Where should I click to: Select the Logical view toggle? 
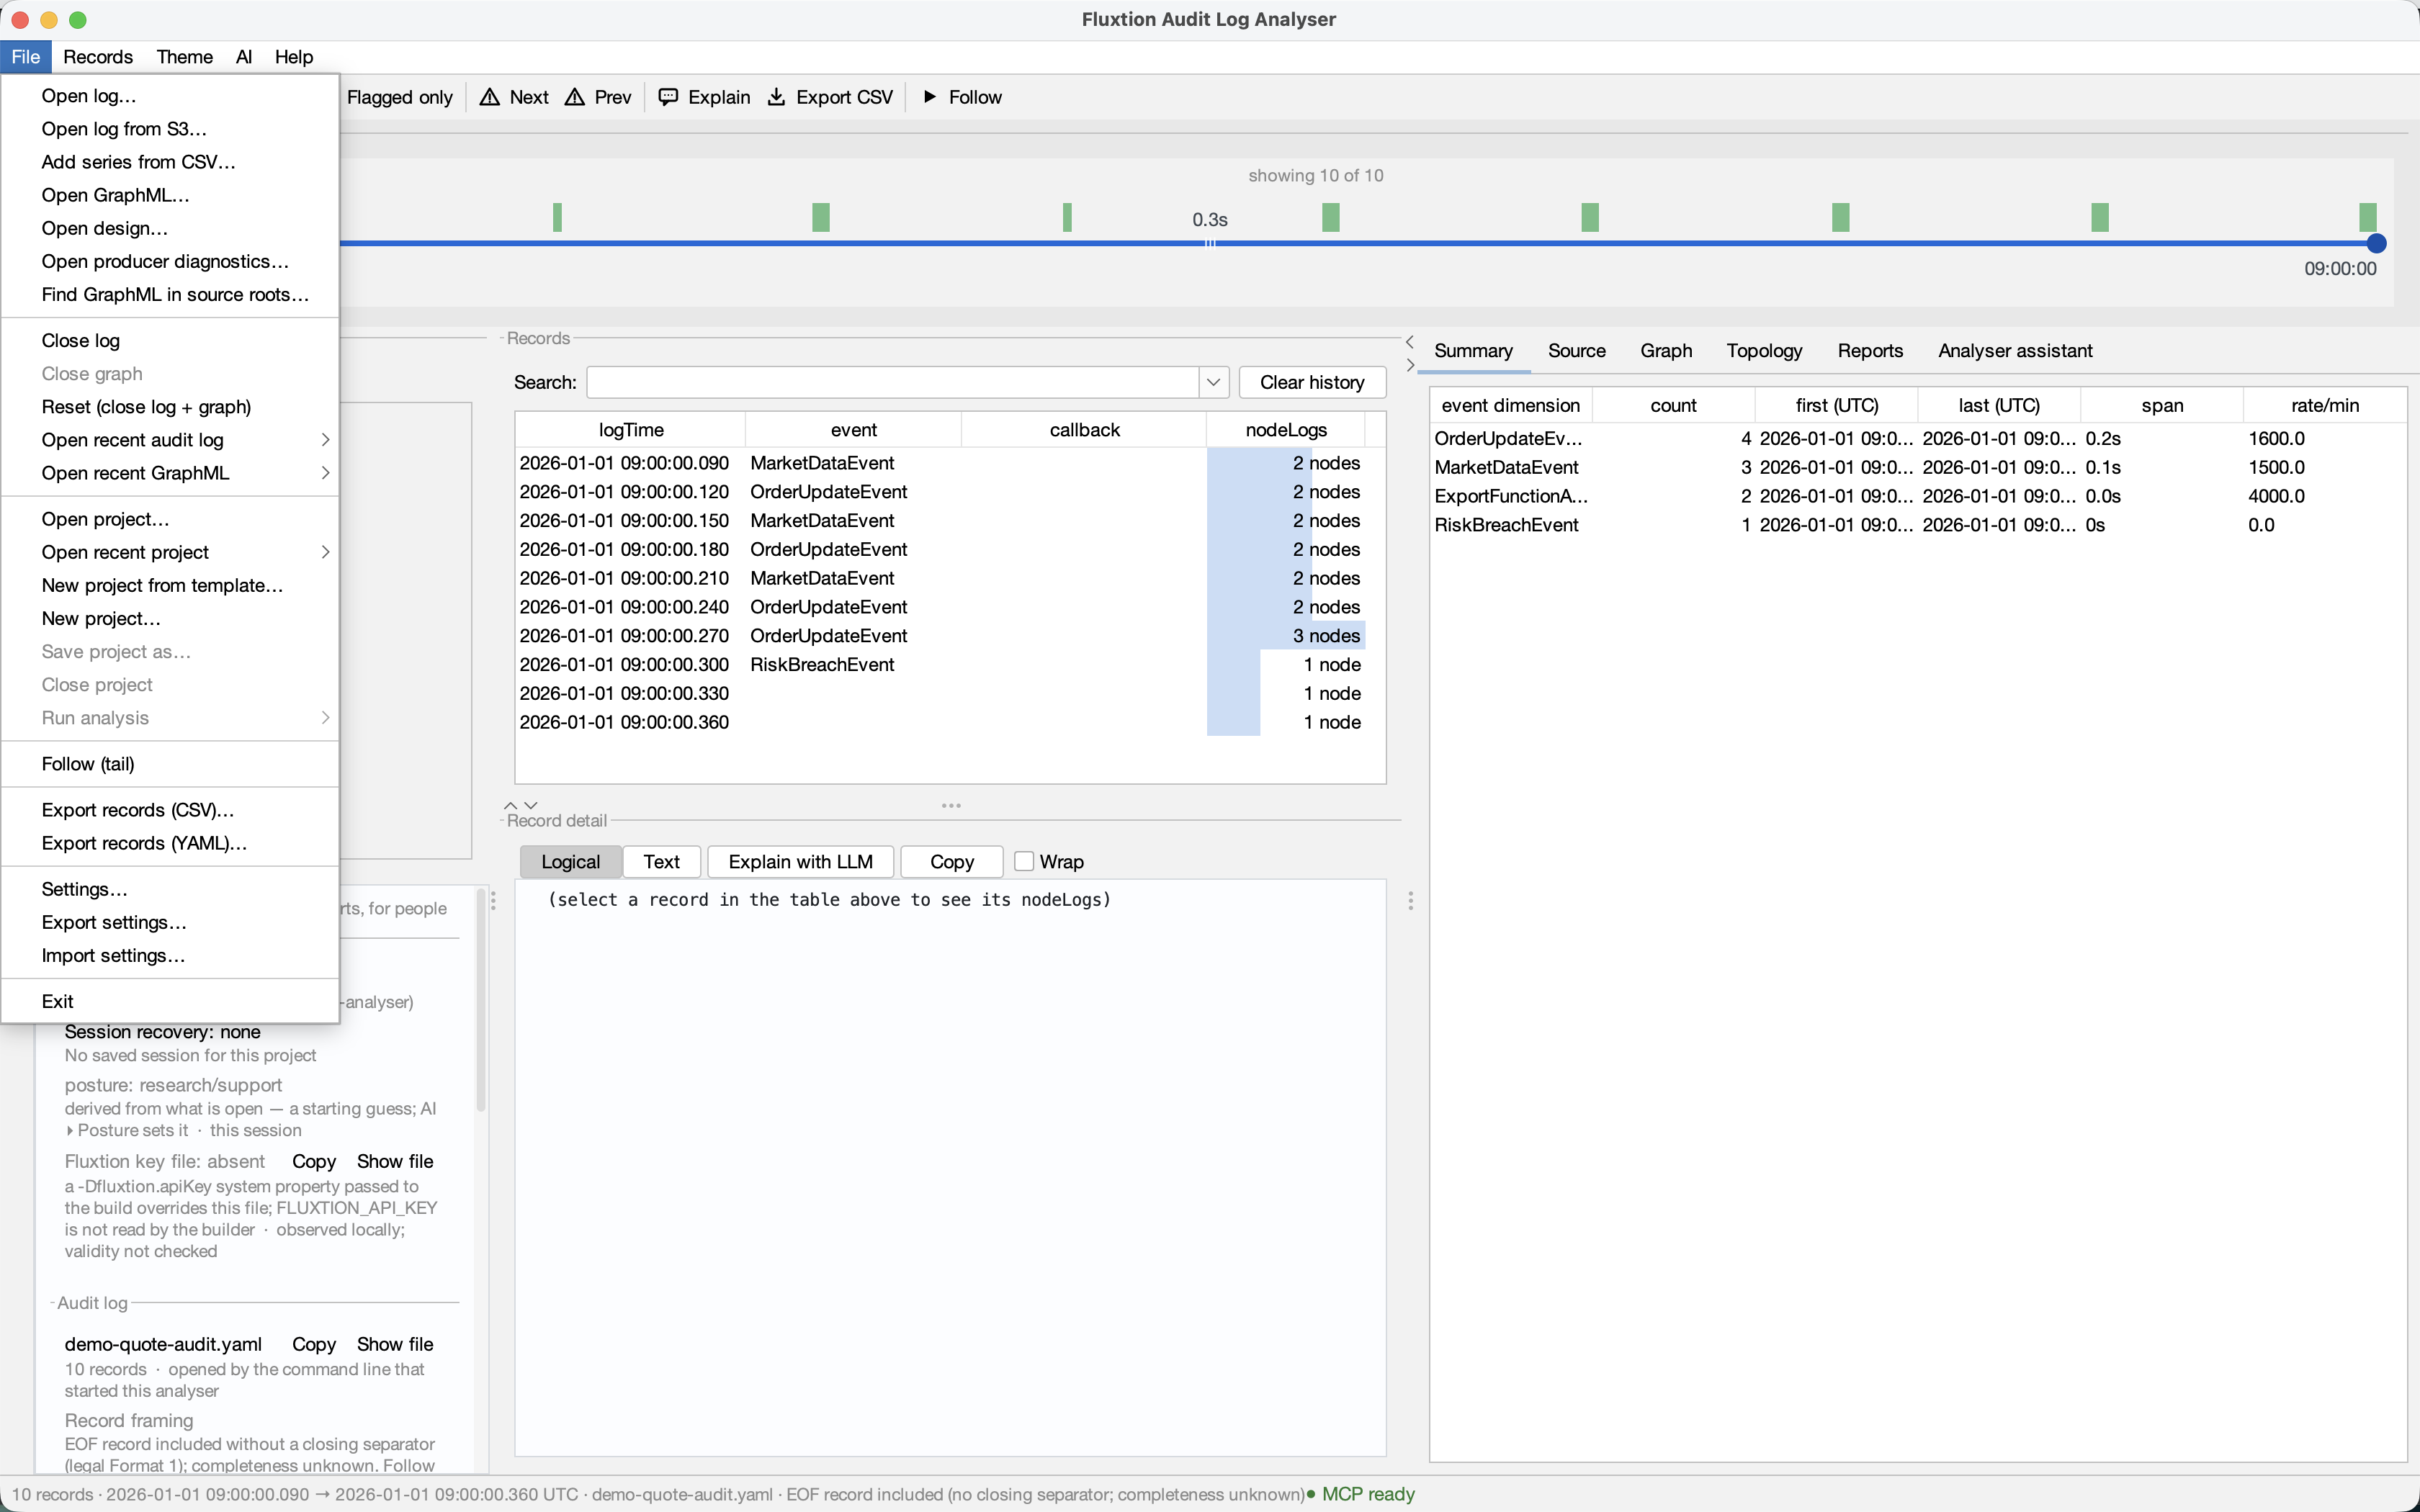(570, 862)
